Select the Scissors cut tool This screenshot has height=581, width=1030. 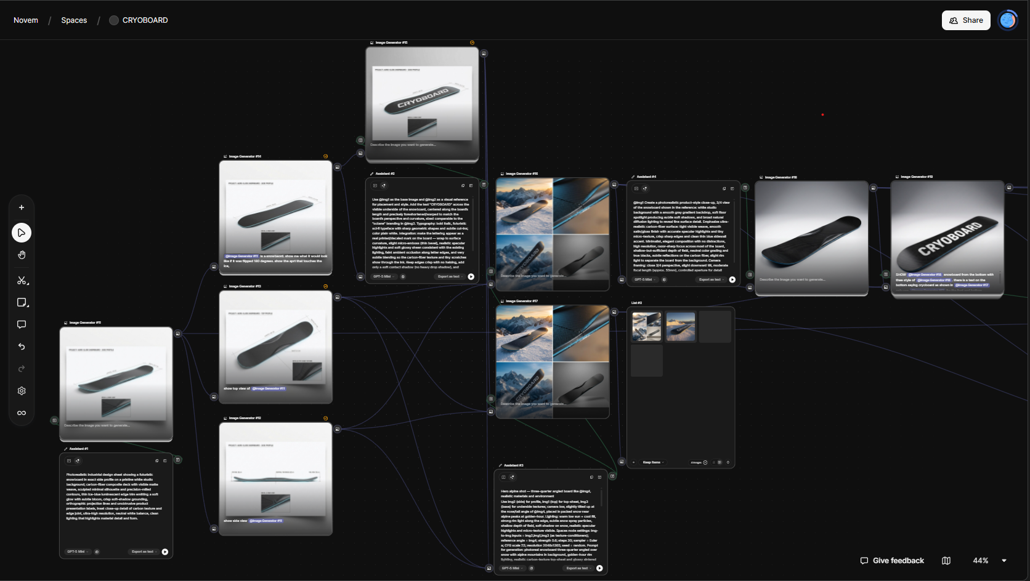tap(22, 280)
